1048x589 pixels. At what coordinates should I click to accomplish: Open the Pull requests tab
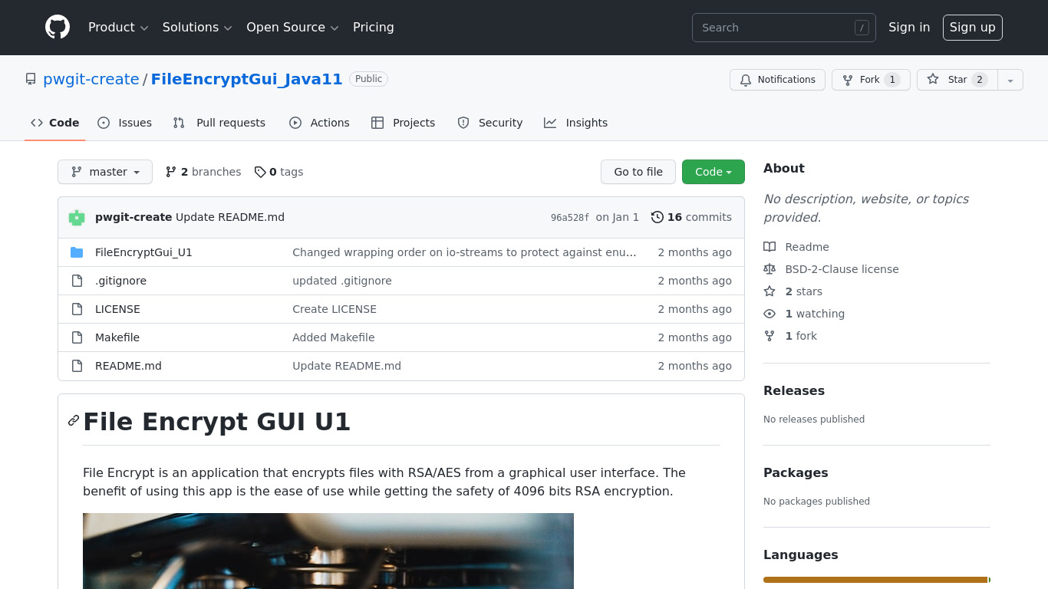click(x=219, y=123)
